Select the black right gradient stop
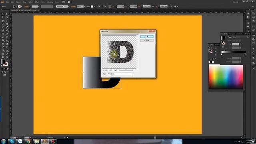This screenshot has width=256, height=144. pyautogui.click(x=246, y=54)
